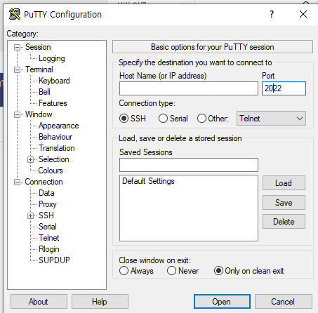Collapse the Window tree node
Viewport: 318px width, 313px height.
click(x=17, y=115)
